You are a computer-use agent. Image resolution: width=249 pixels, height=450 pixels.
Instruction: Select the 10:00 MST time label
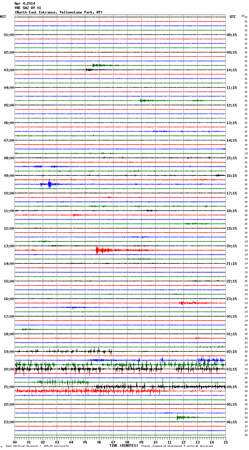tap(9, 193)
